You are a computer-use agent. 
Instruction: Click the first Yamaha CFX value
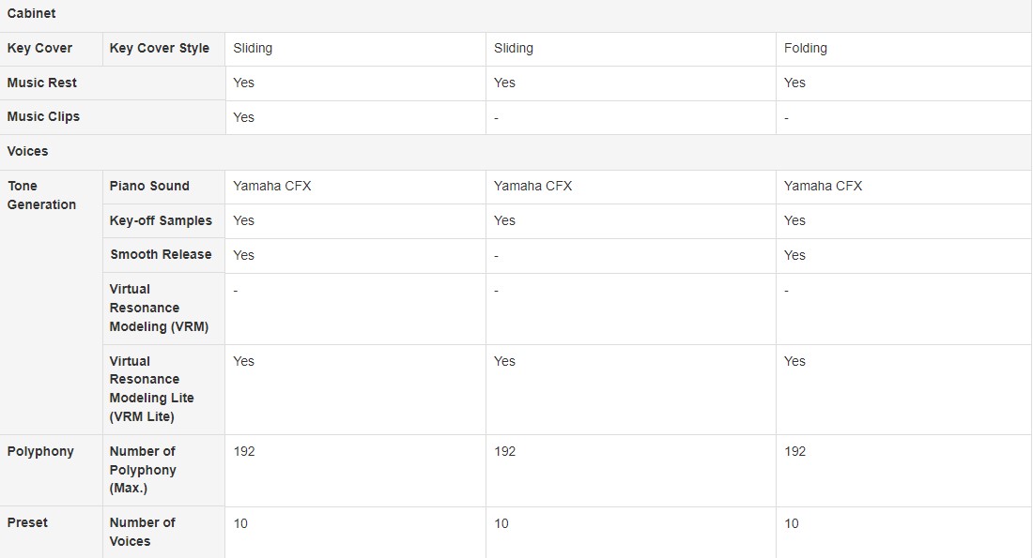272,186
